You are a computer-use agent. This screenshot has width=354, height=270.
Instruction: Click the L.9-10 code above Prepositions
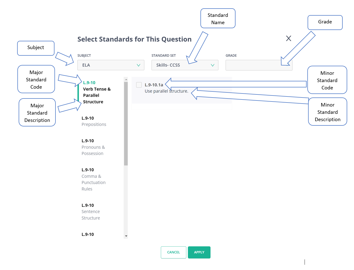(88, 118)
